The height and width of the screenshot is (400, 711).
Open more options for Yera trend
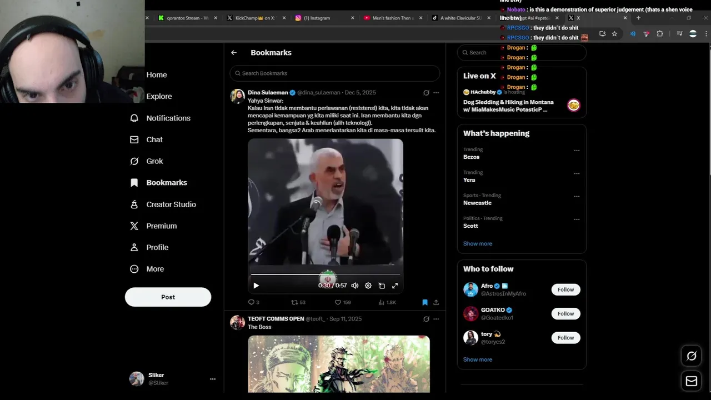tap(577, 173)
